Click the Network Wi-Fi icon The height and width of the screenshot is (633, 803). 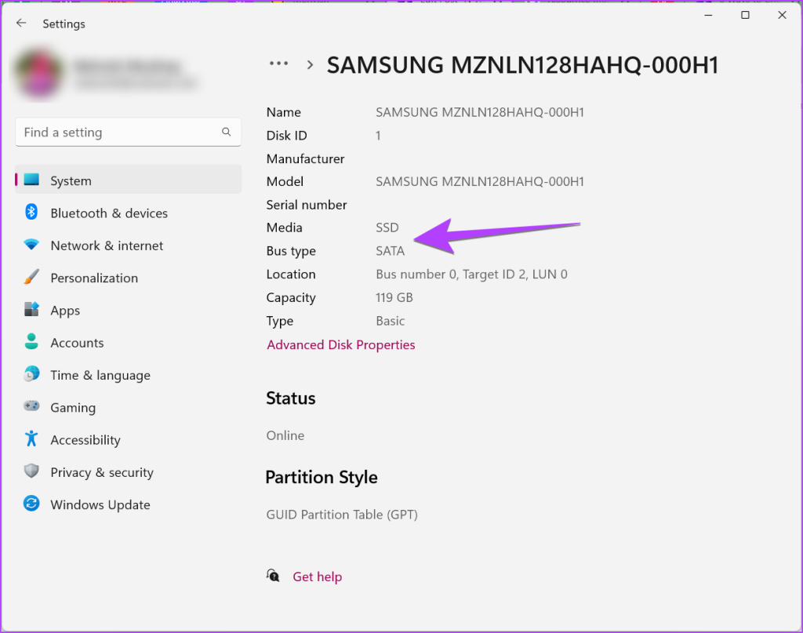point(31,245)
